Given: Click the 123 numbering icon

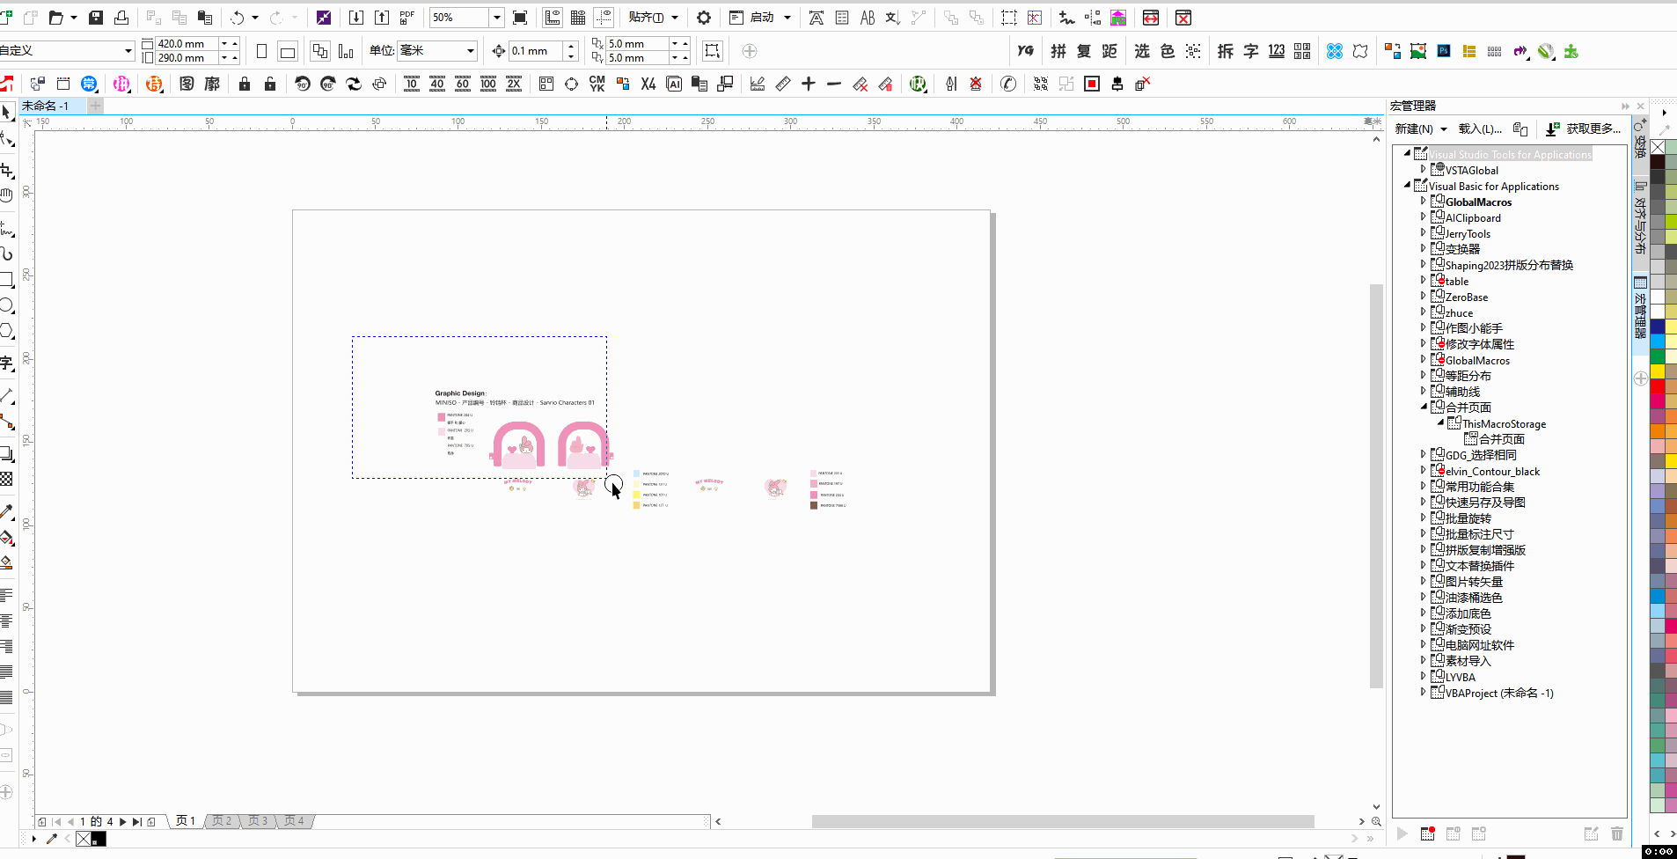Looking at the screenshot, I should [1277, 51].
